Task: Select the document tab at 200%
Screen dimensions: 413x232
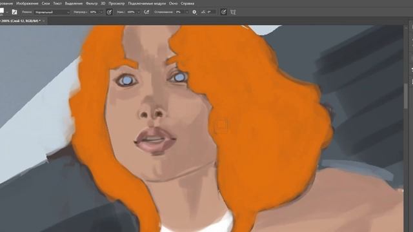Action: pos(20,21)
